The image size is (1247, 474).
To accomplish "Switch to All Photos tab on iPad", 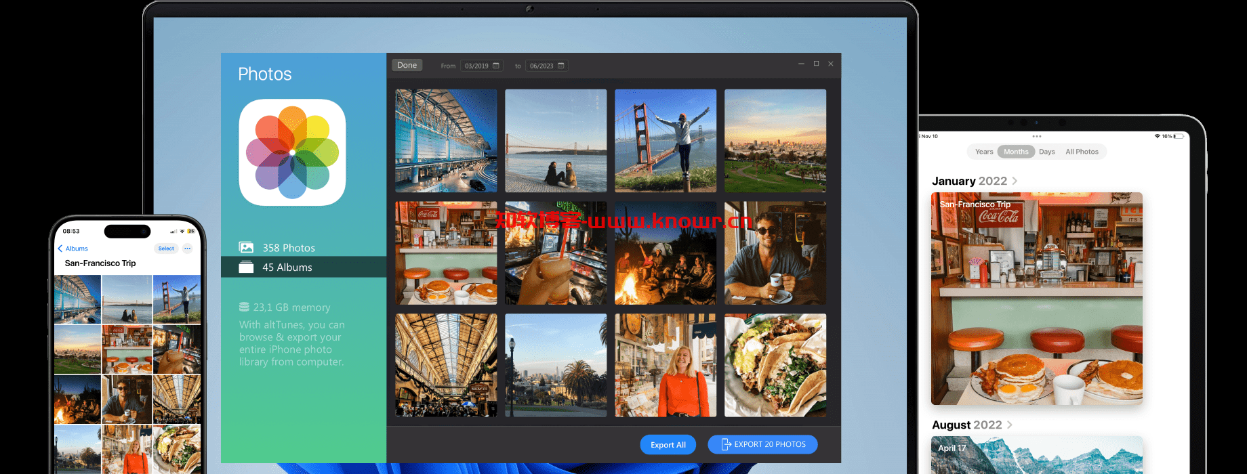I will pos(1082,152).
